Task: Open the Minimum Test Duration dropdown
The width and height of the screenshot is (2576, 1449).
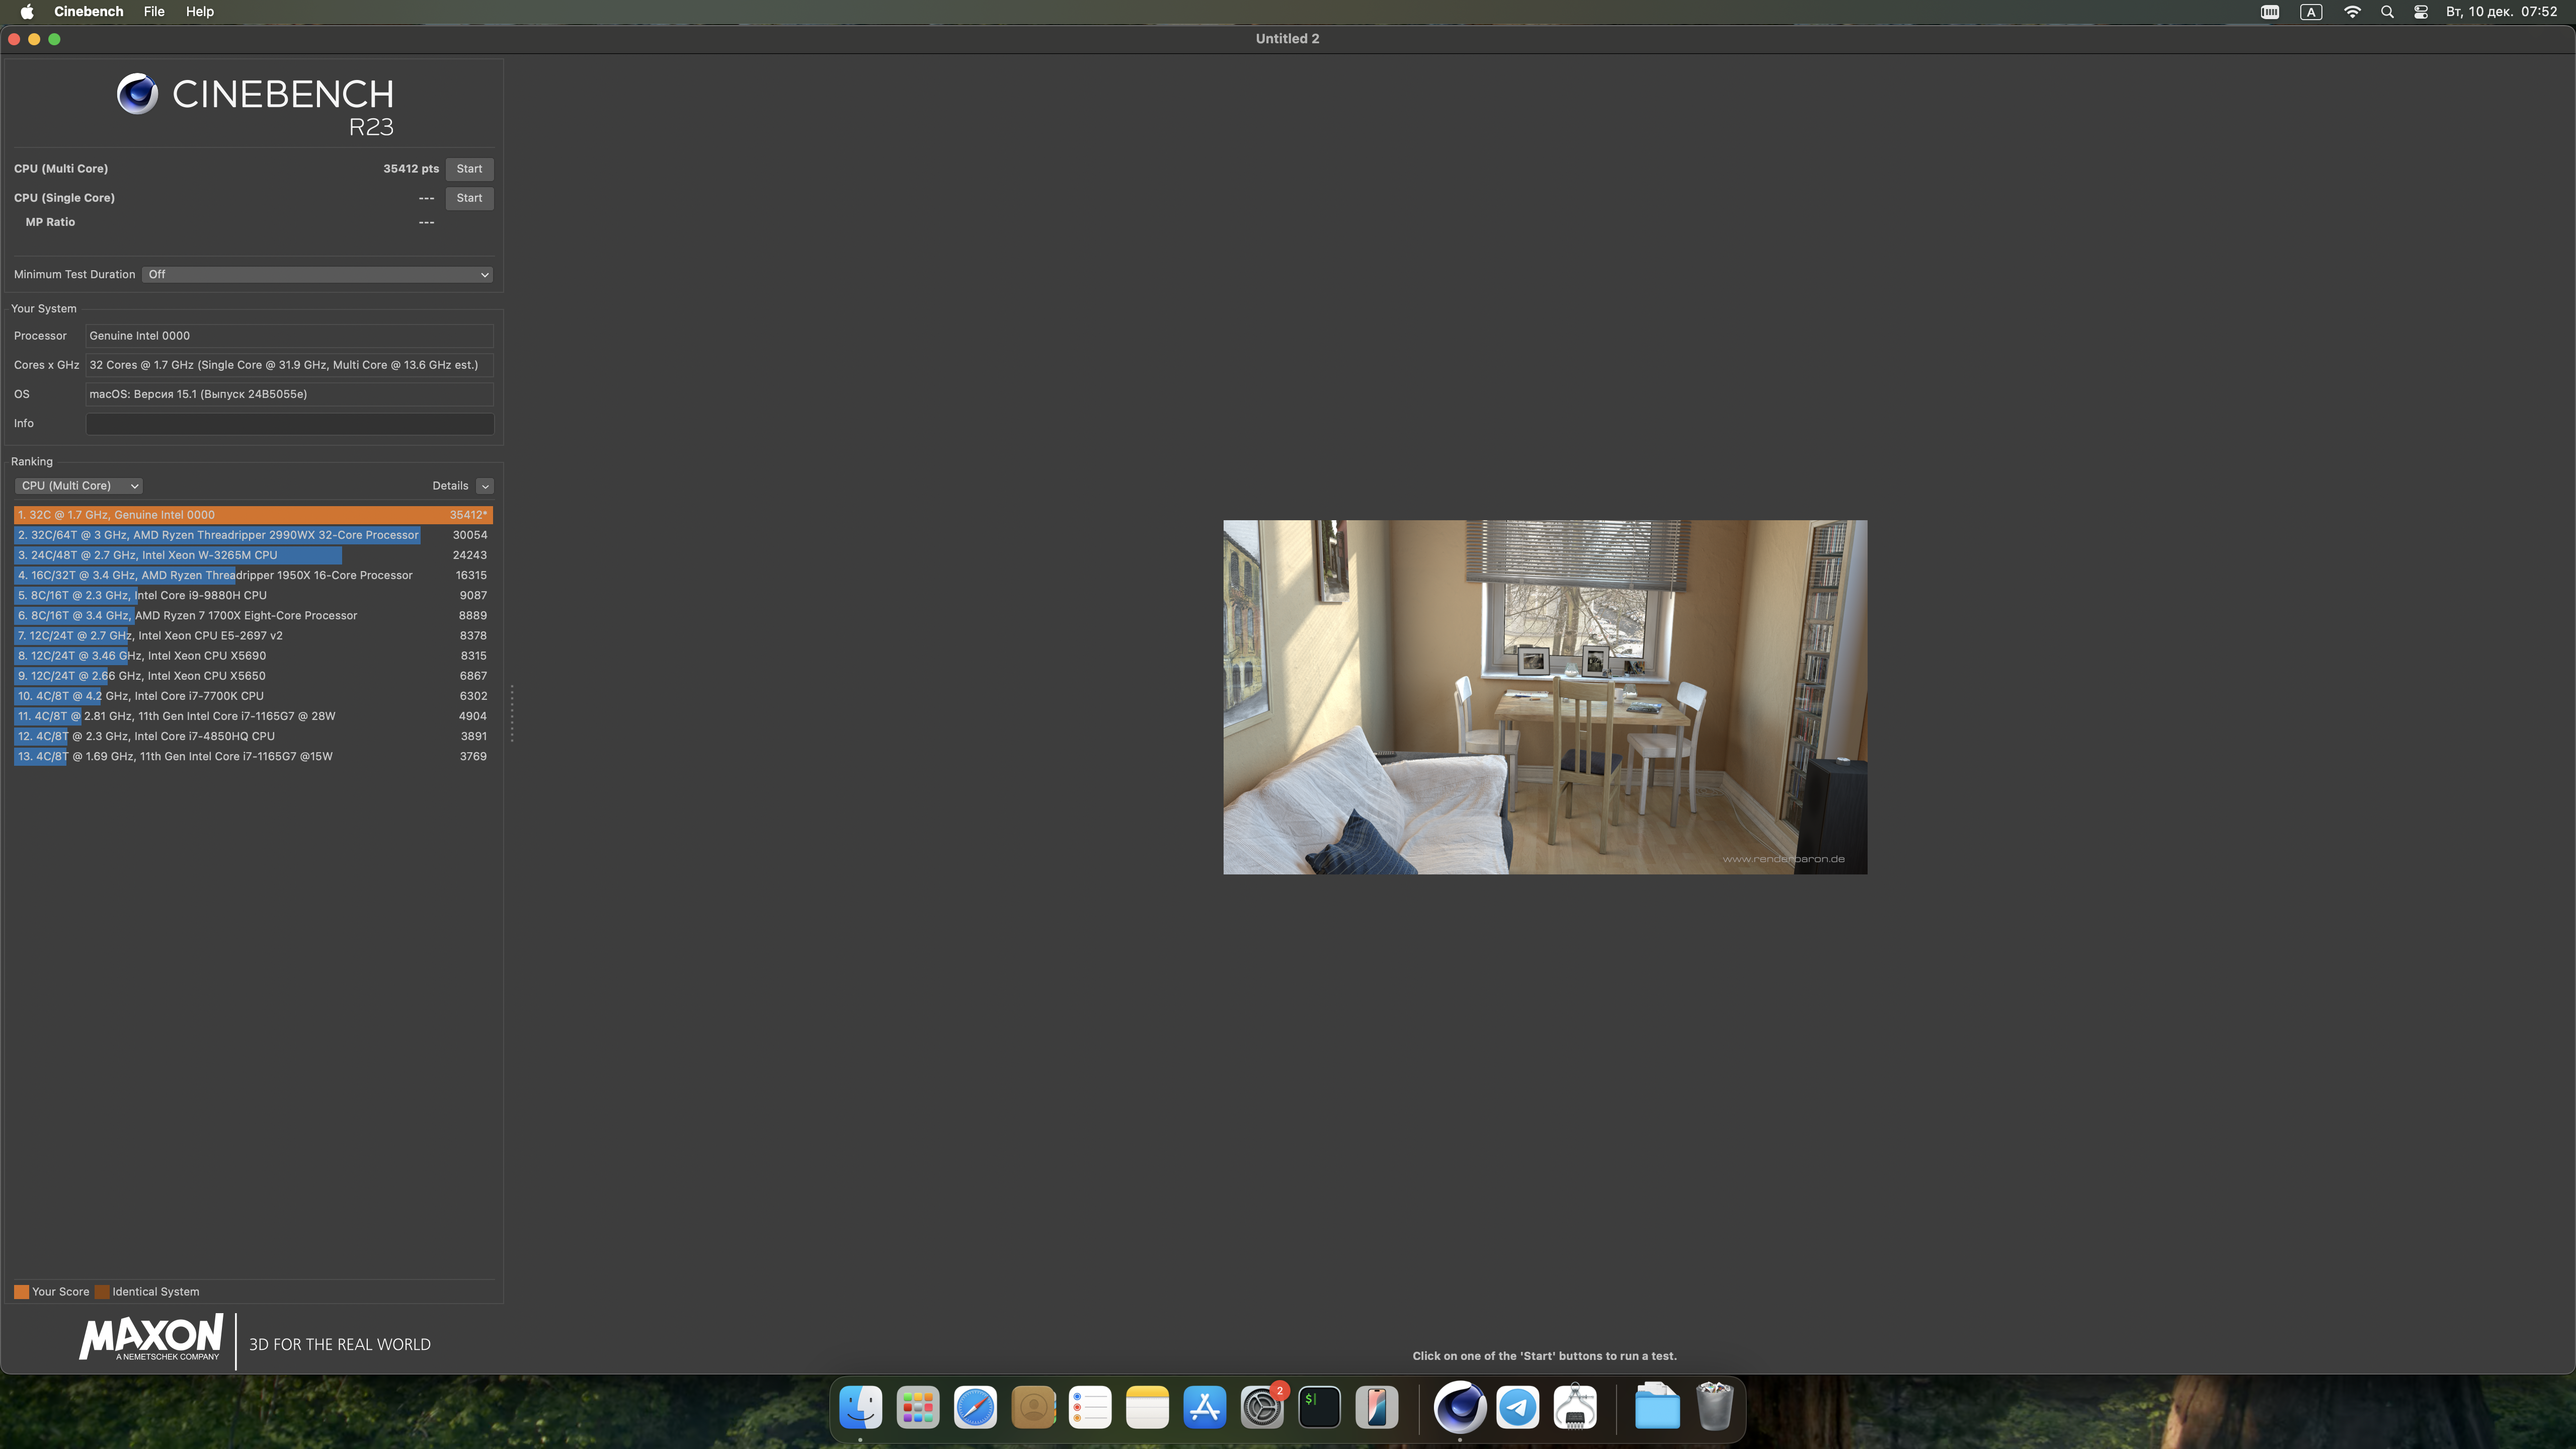Action: coord(318,274)
